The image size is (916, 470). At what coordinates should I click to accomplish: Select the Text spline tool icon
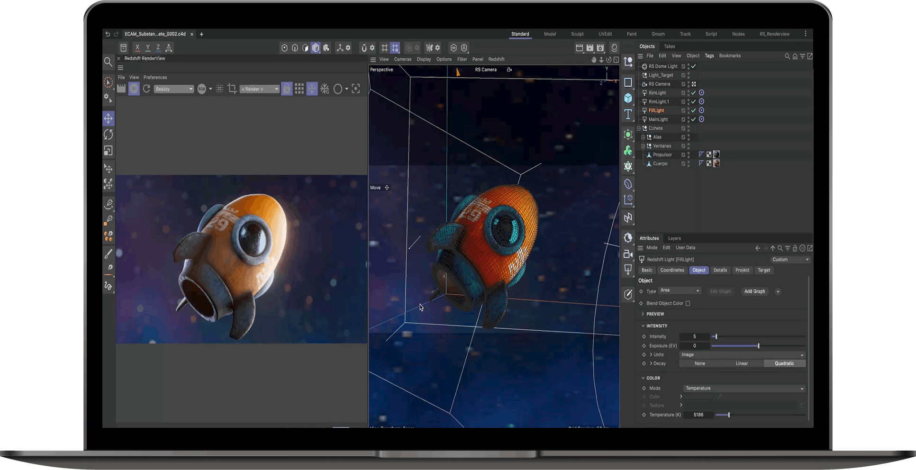[x=628, y=114]
